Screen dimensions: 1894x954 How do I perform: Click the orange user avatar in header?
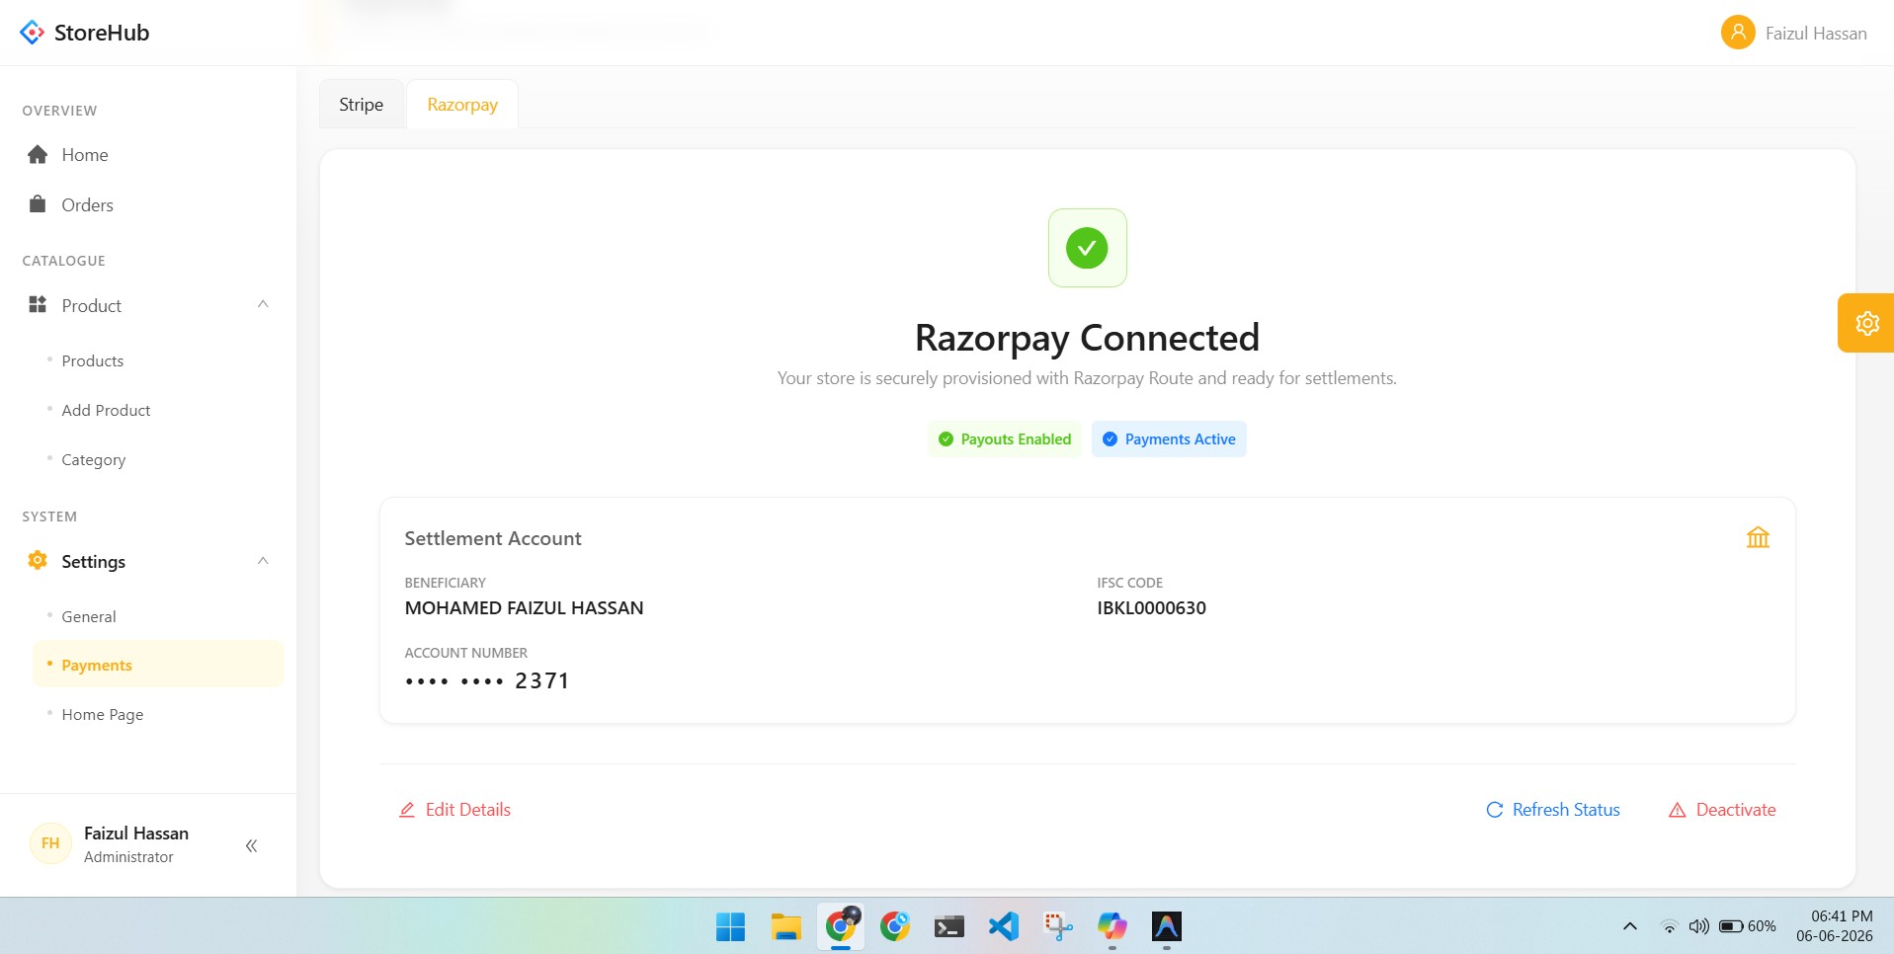[1738, 33]
